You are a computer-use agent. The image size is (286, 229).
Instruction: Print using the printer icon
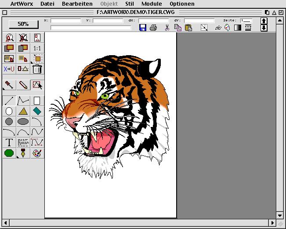[x=153, y=28]
